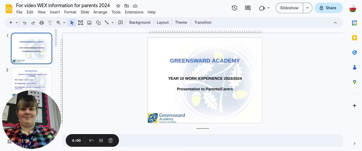Delete the recording trash icon
The image size is (362, 151).
(111, 140)
